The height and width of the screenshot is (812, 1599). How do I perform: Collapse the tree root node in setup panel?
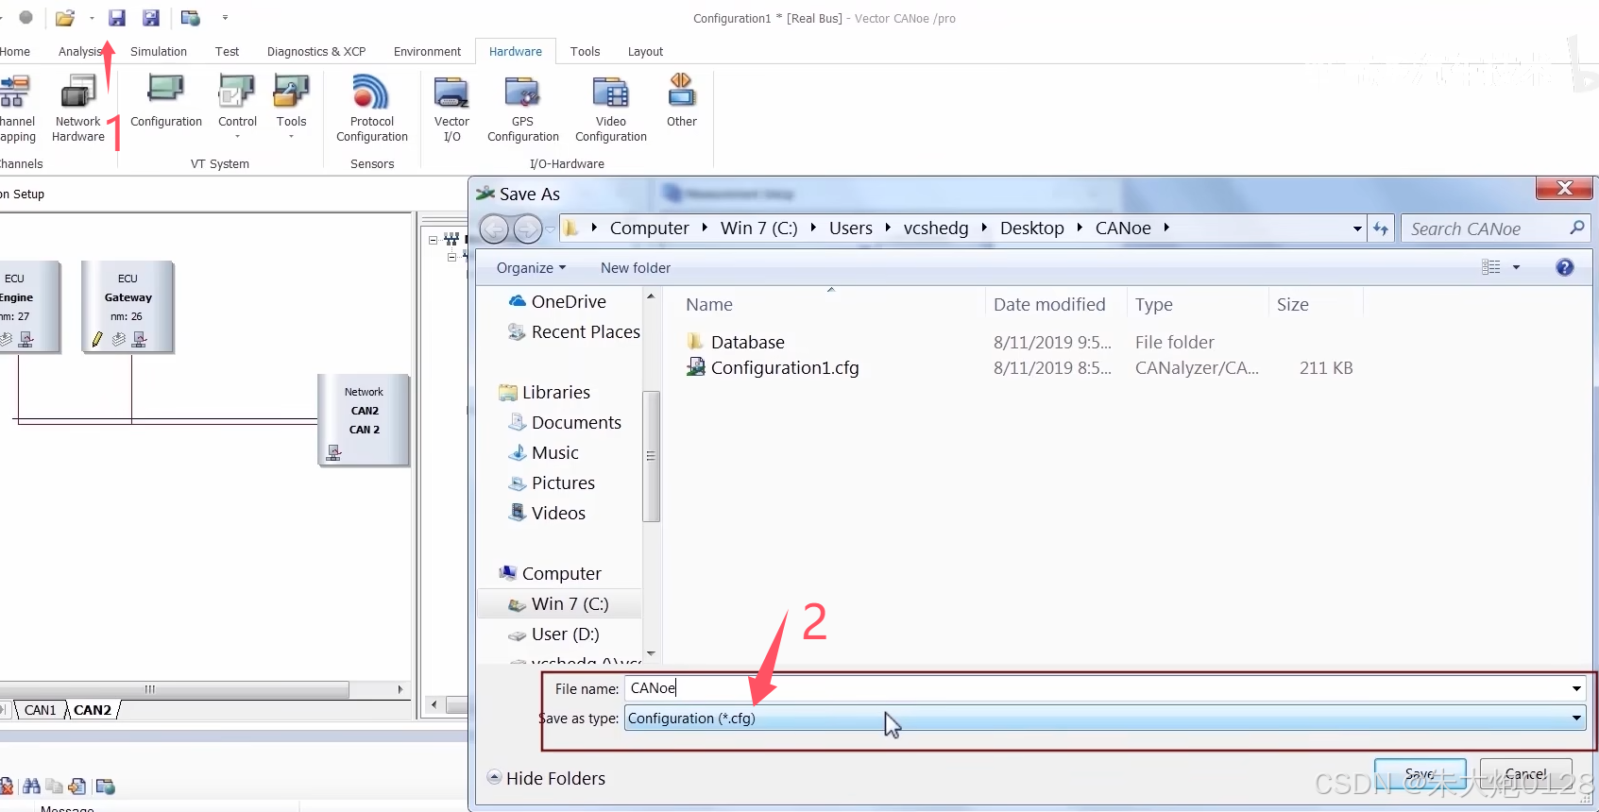tap(434, 240)
